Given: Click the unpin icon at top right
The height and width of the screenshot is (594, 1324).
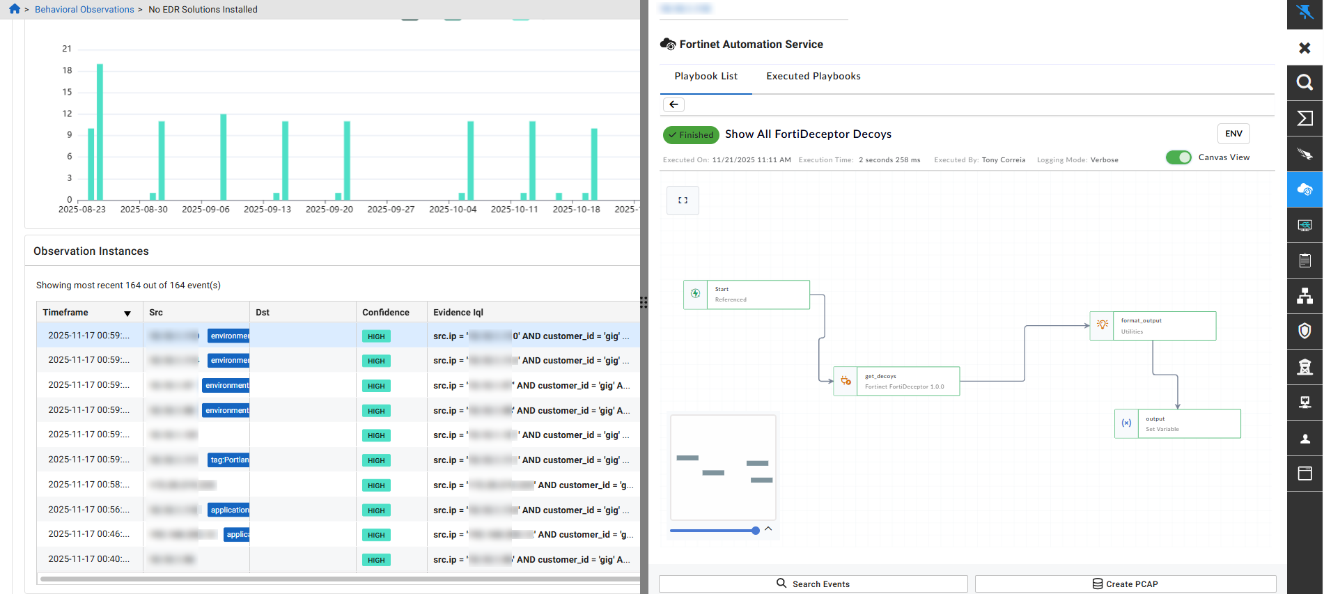Looking at the screenshot, I should (1304, 12).
